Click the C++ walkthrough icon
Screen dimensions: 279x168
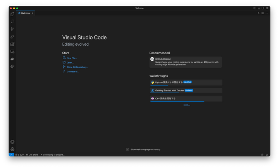[153, 98]
